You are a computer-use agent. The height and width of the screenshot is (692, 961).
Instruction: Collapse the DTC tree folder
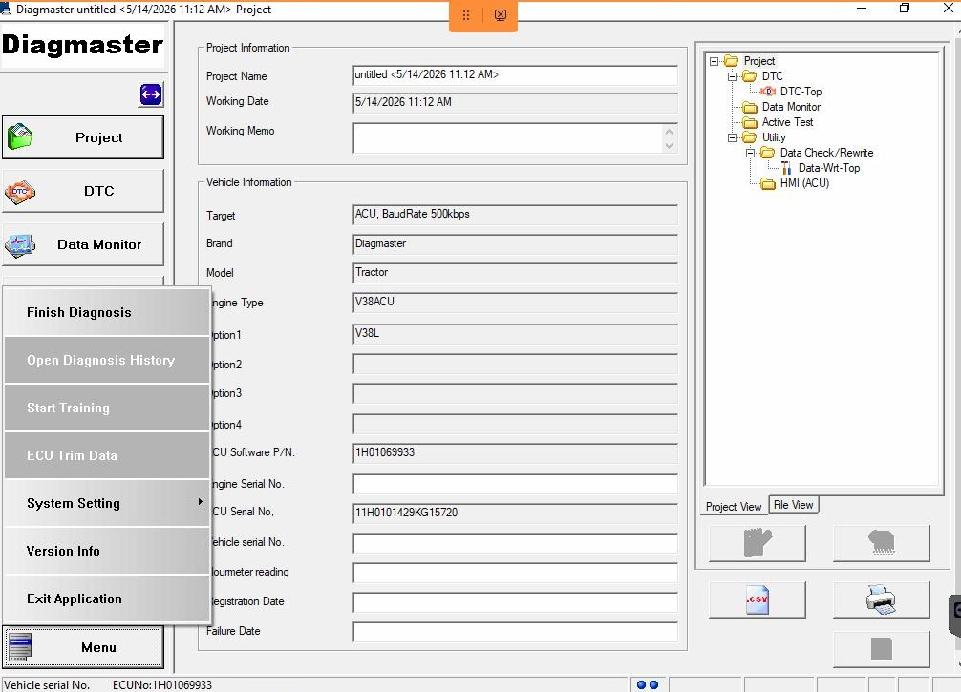tap(732, 76)
